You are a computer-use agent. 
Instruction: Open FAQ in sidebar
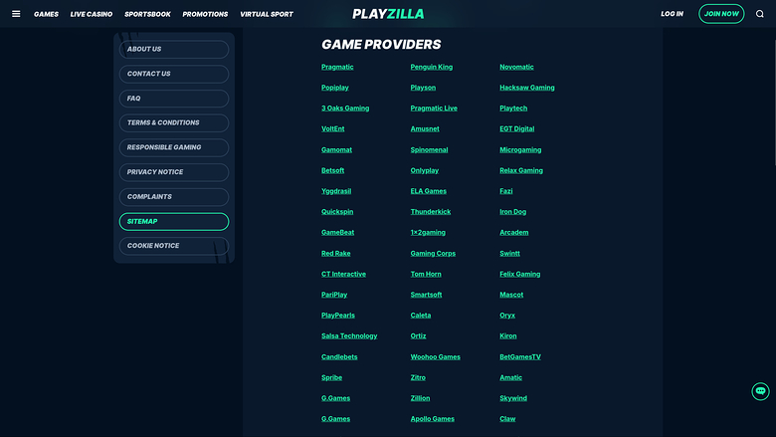click(x=174, y=99)
